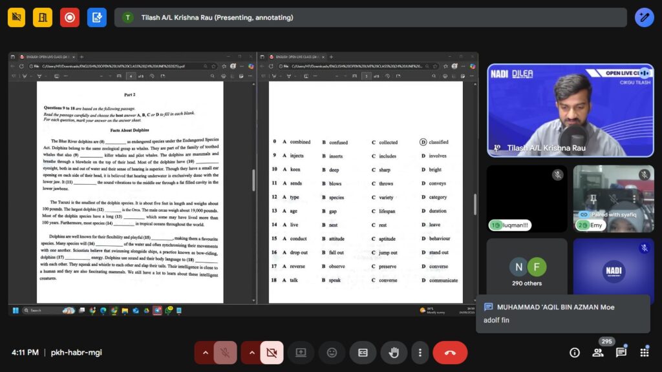The height and width of the screenshot is (372, 662).
Task: Open the activities grid menu
Action: click(x=644, y=353)
